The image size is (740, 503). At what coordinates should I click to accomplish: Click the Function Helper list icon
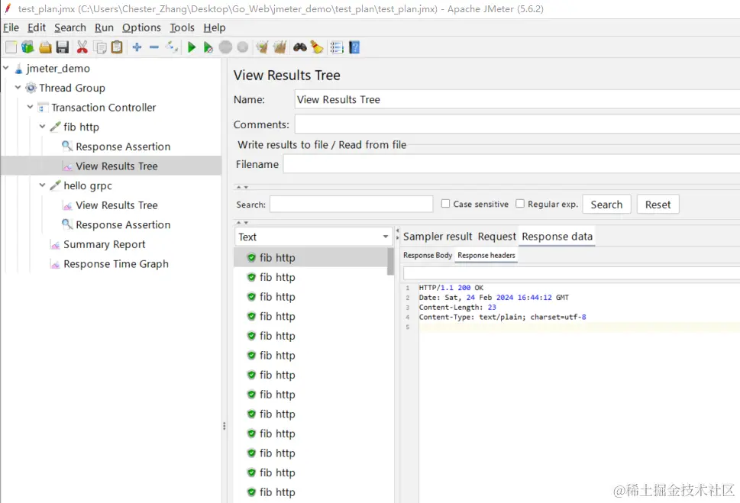click(337, 47)
